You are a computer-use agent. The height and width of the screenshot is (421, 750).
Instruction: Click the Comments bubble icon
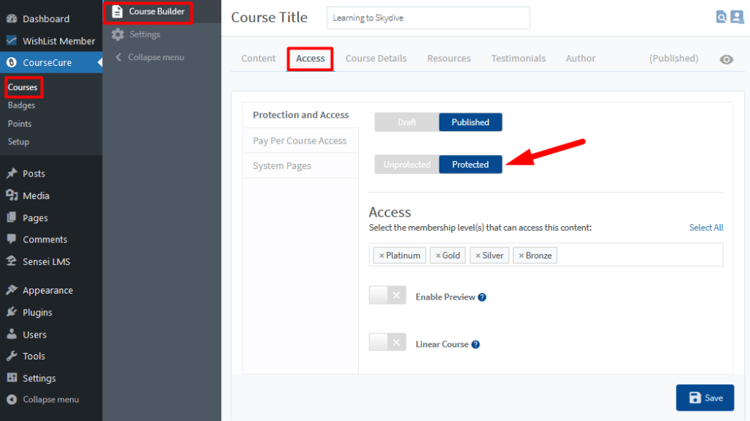12,239
